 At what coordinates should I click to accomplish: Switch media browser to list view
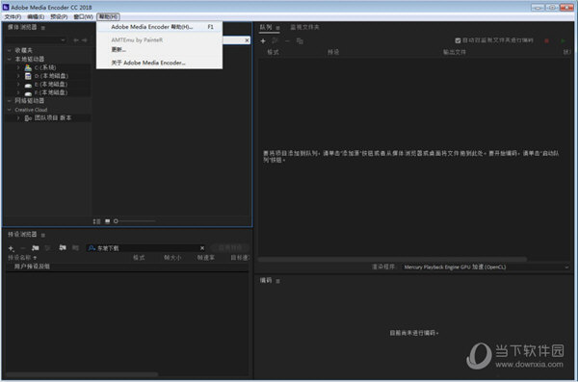[96, 221]
